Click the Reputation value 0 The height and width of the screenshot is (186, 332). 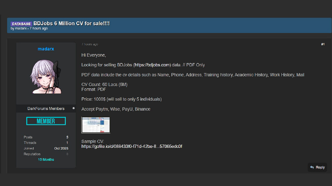pyautogui.click(x=67, y=154)
